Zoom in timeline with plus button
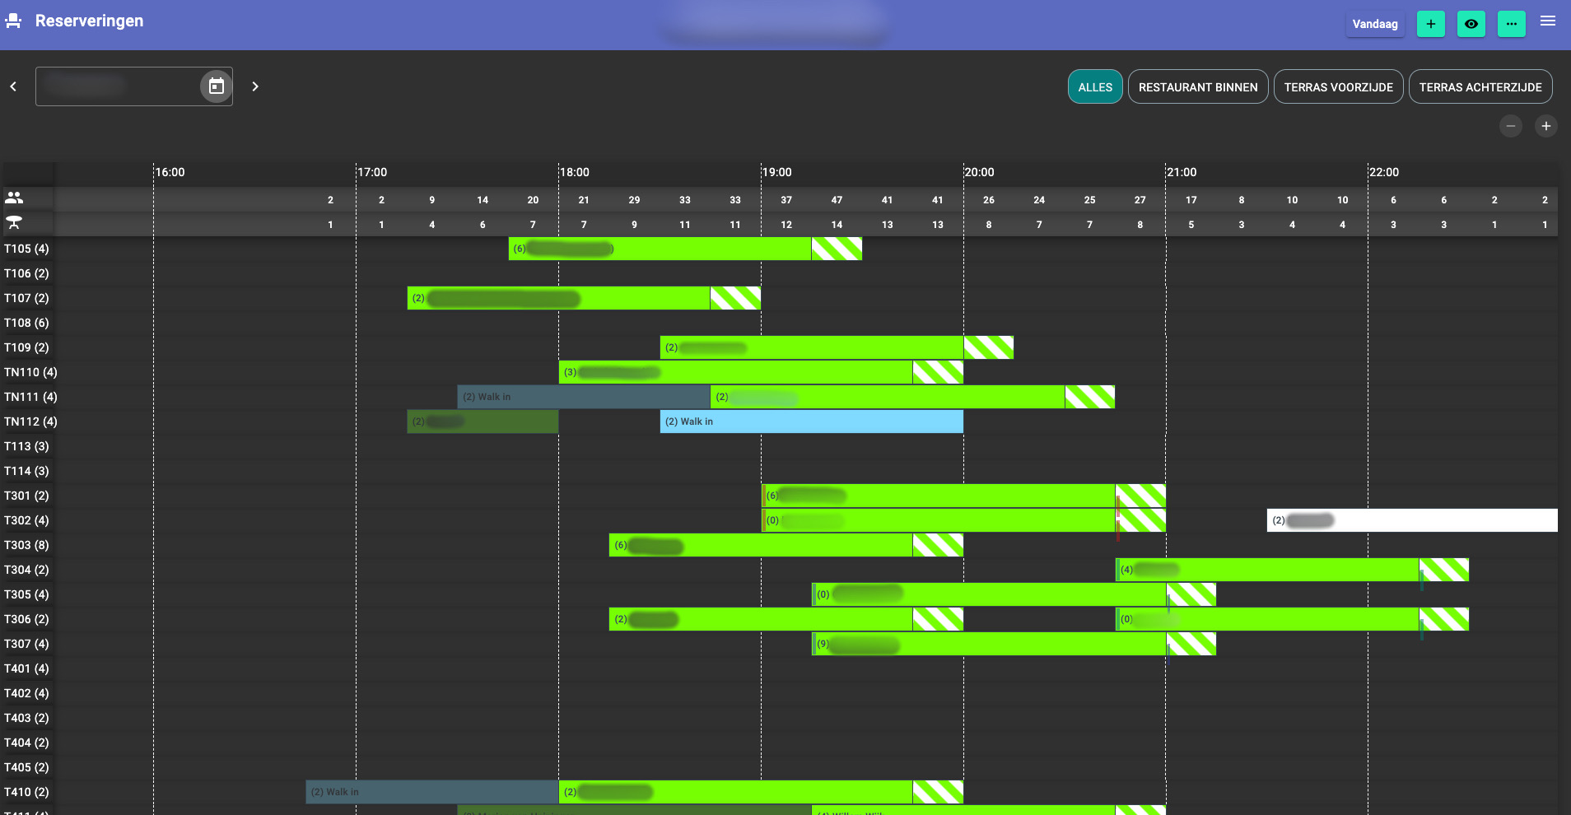1571x815 pixels. pos(1545,126)
